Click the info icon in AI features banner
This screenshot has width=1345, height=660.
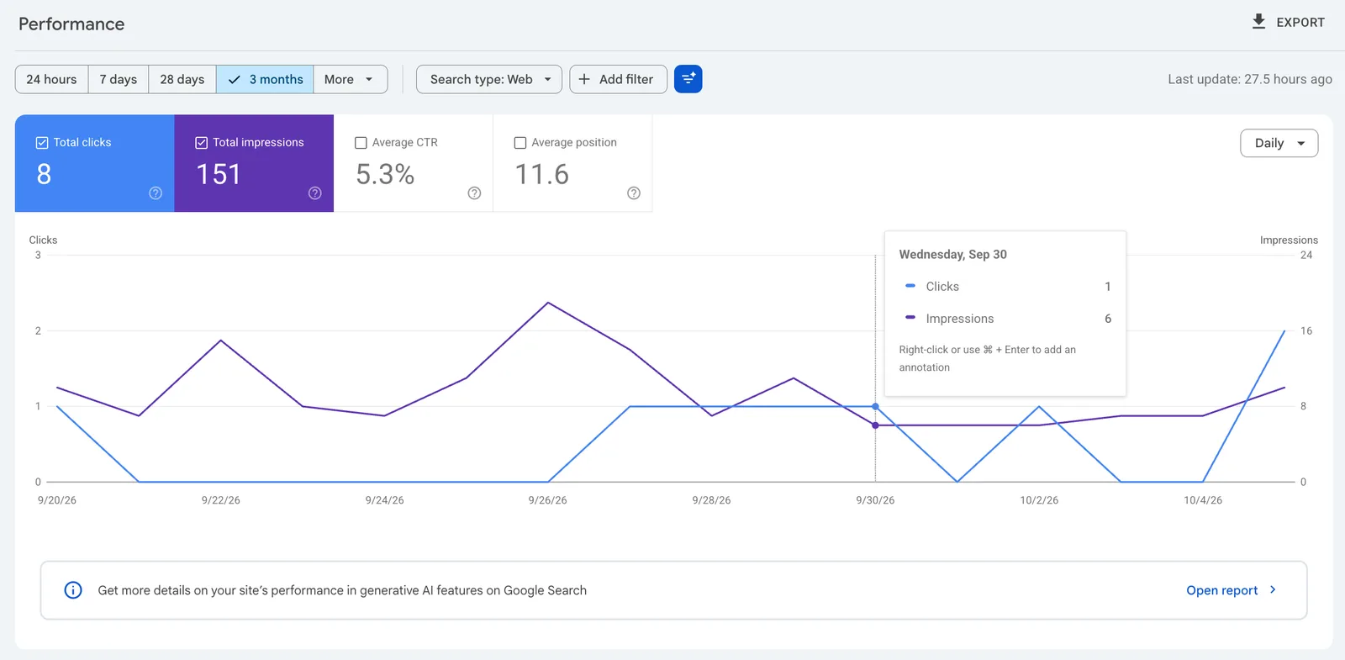click(73, 590)
